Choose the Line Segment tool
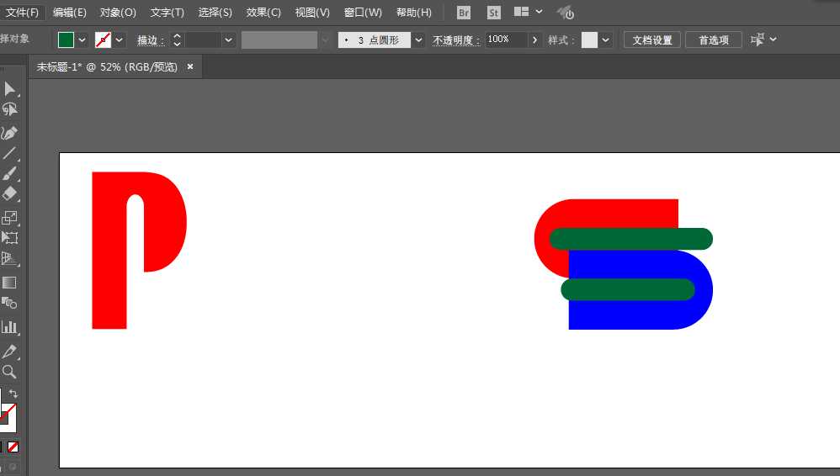The image size is (840, 476). pyautogui.click(x=10, y=153)
